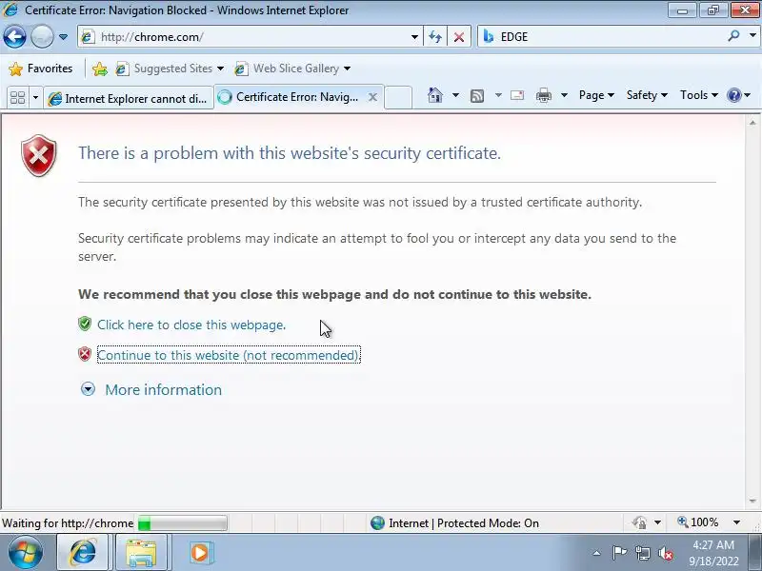The height and width of the screenshot is (571, 762).
Task: Click the muted volume speaker tray icon
Action: (665, 553)
